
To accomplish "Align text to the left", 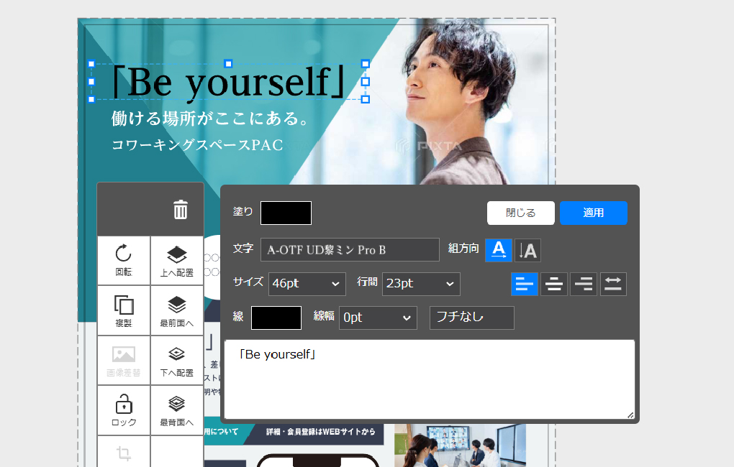I will tap(525, 284).
